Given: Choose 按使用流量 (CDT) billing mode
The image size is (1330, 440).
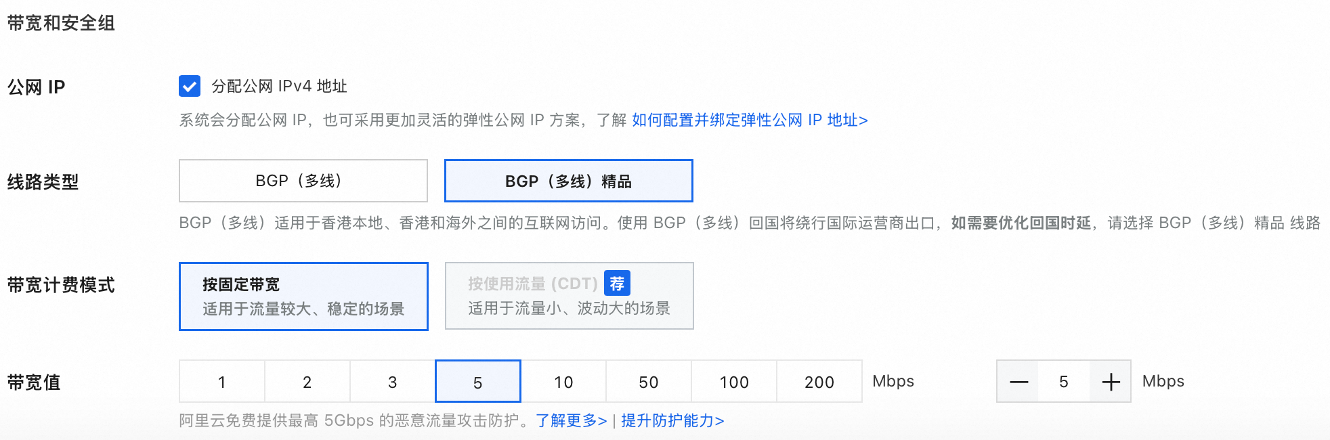Looking at the screenshot, I should coord(569,296).
